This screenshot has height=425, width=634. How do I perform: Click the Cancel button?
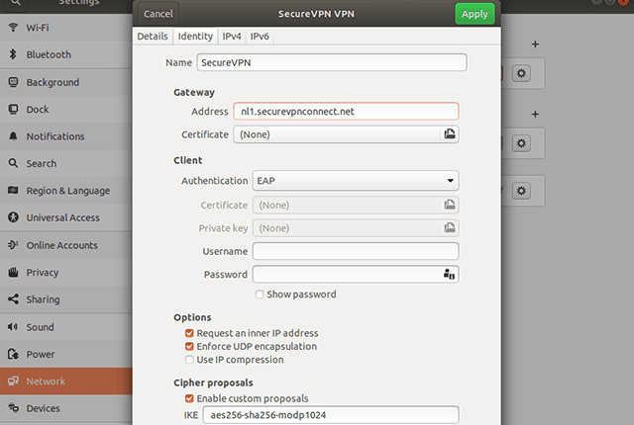coord(158,14)
